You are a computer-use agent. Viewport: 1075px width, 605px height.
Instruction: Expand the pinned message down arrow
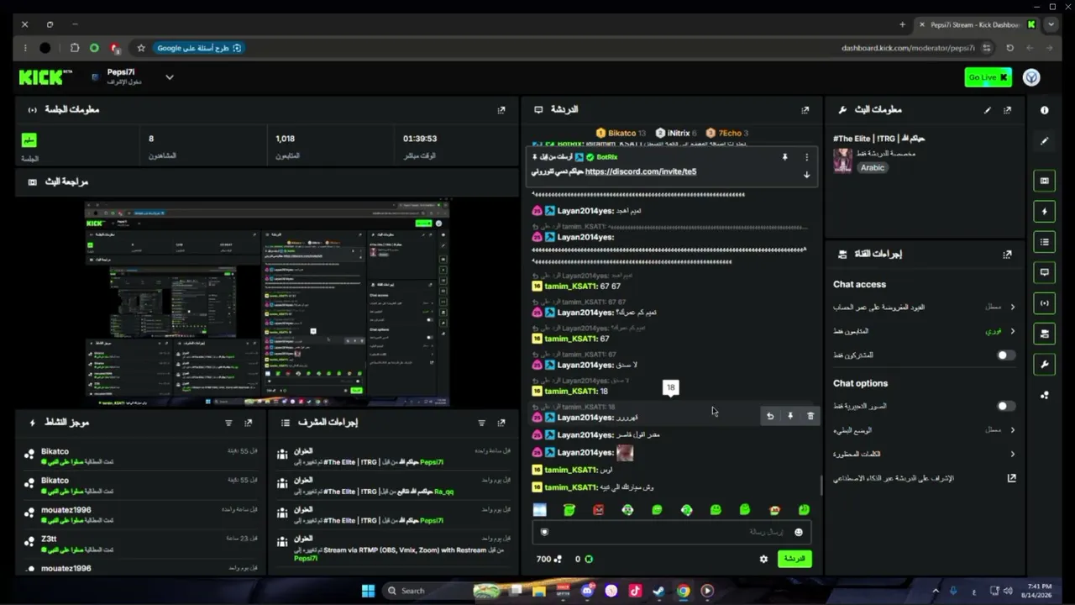[807, 175]
